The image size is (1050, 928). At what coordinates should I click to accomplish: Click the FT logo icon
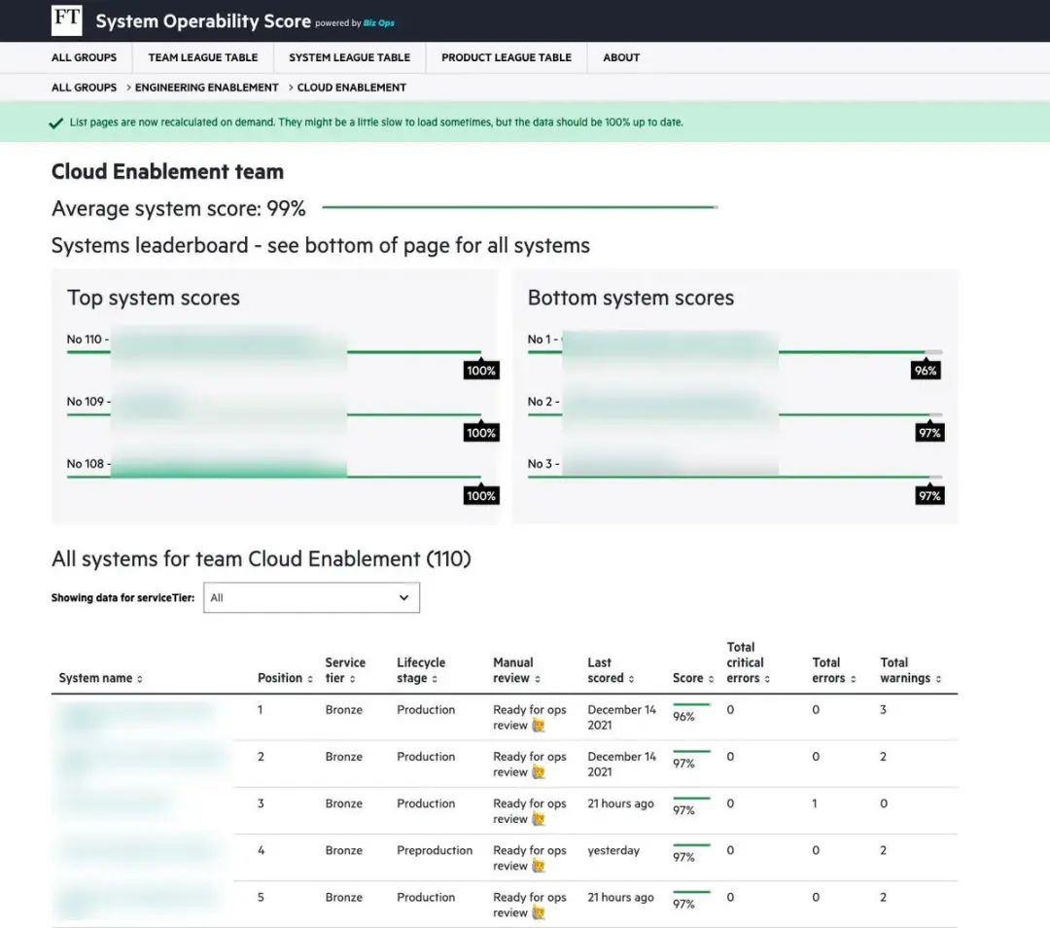tap(67, 20)
